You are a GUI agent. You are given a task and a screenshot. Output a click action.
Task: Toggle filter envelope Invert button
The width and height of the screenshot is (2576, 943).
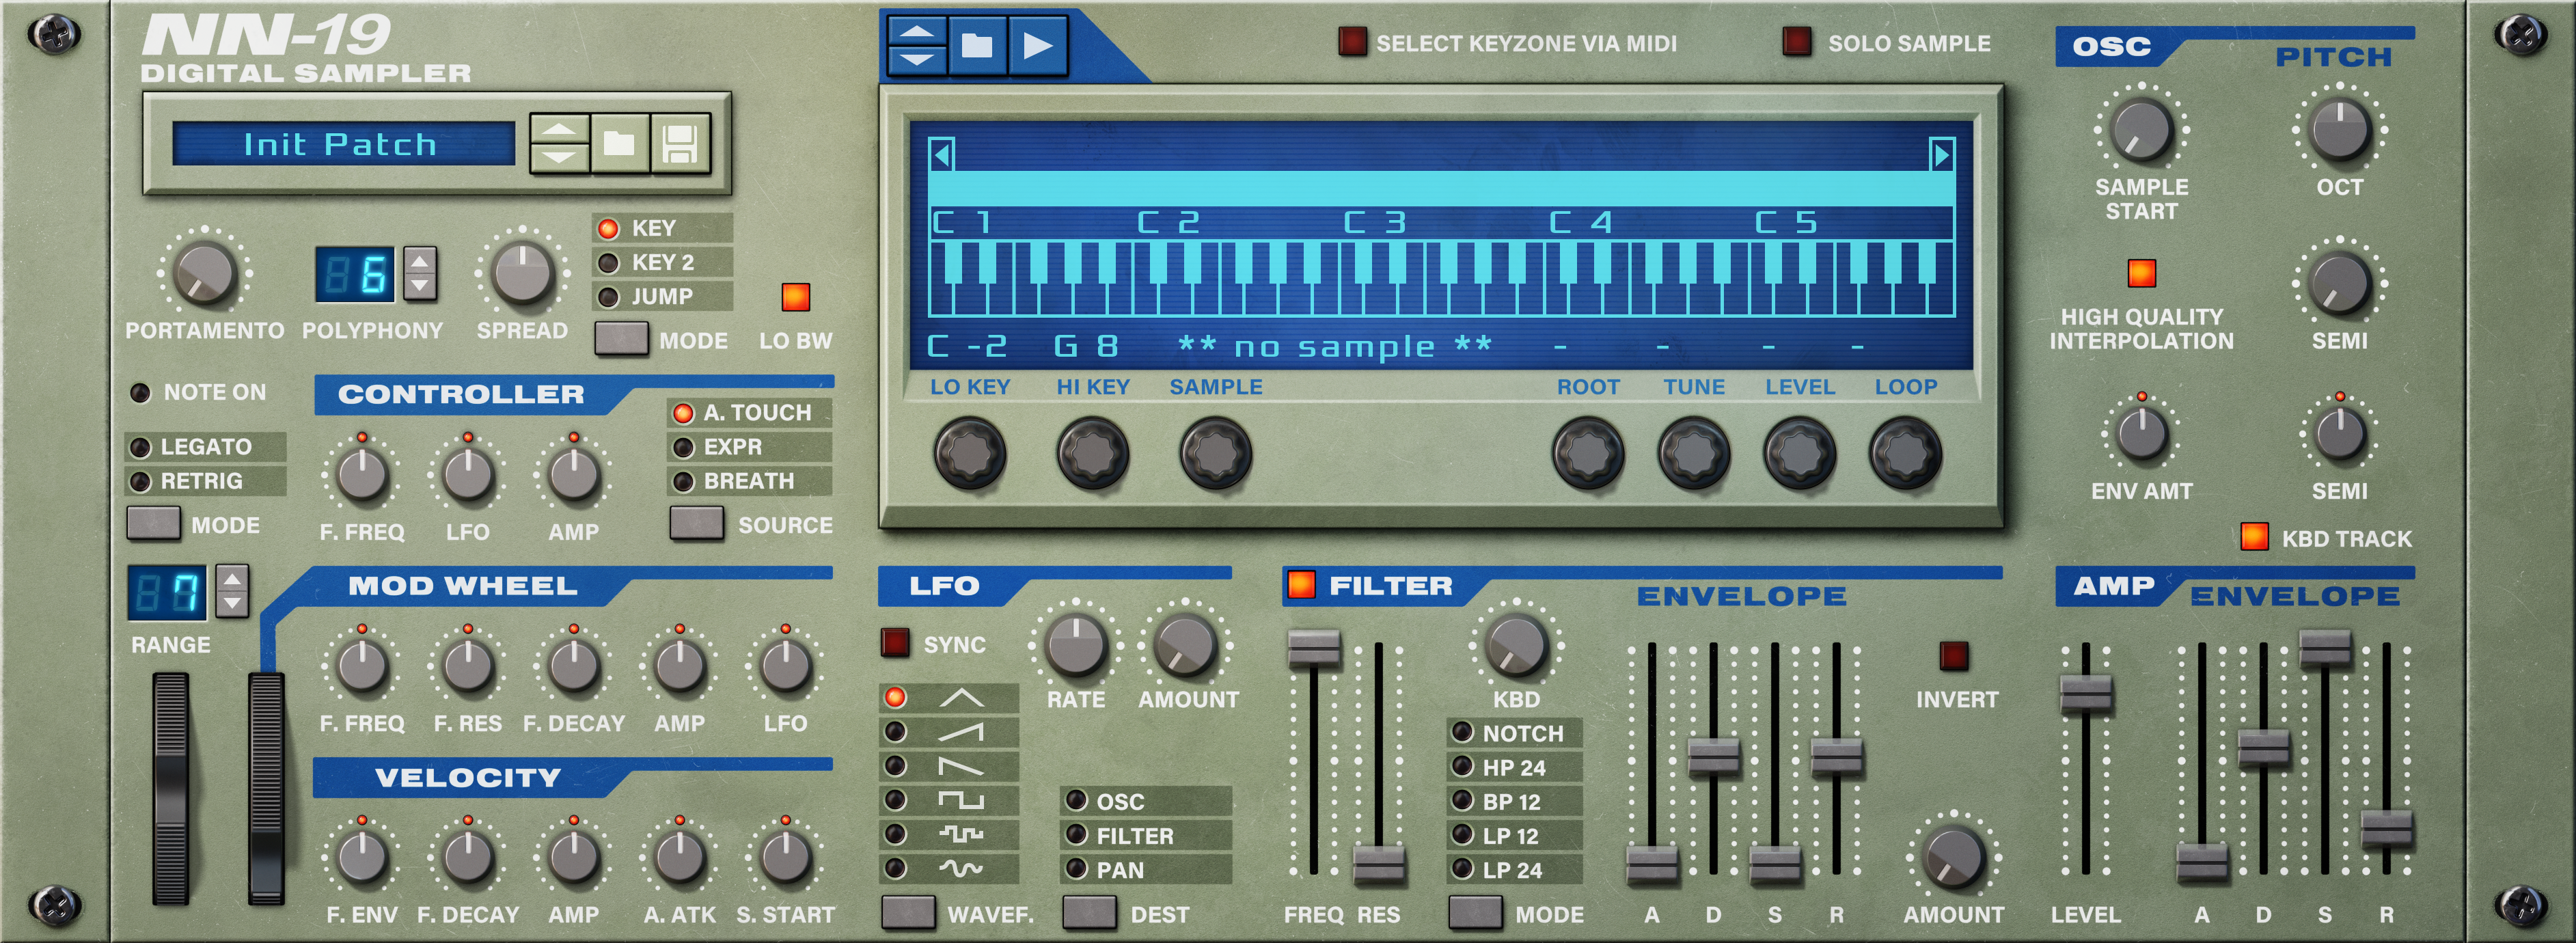1953,655
